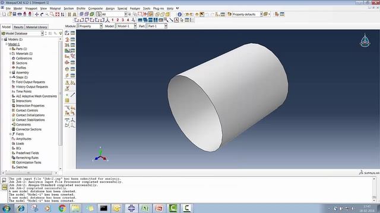Image resolution: width=380 pixels, height=213 pixels.
Task: Open Internet Explorer from the taskbar
Action: pos(21,208)
